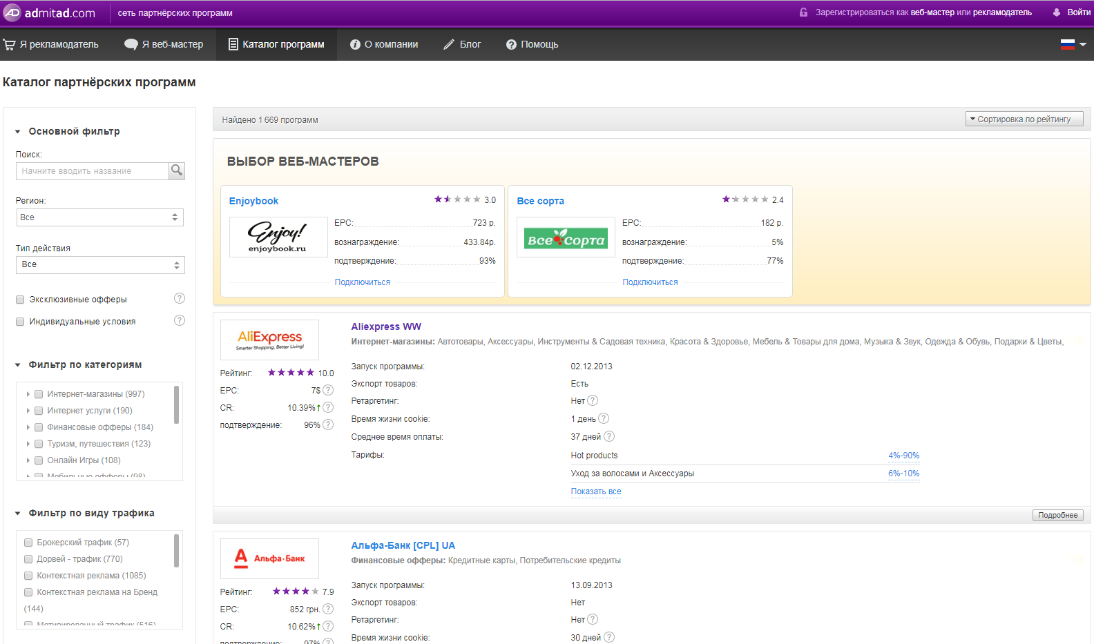
Task: Click help icon next to Альфа-Банк CR
Action: click(x=328, y=626)
